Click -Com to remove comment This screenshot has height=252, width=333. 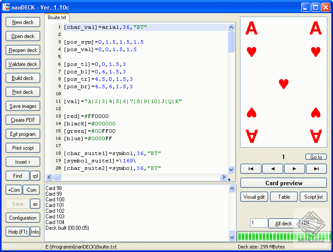coord(31,190)
